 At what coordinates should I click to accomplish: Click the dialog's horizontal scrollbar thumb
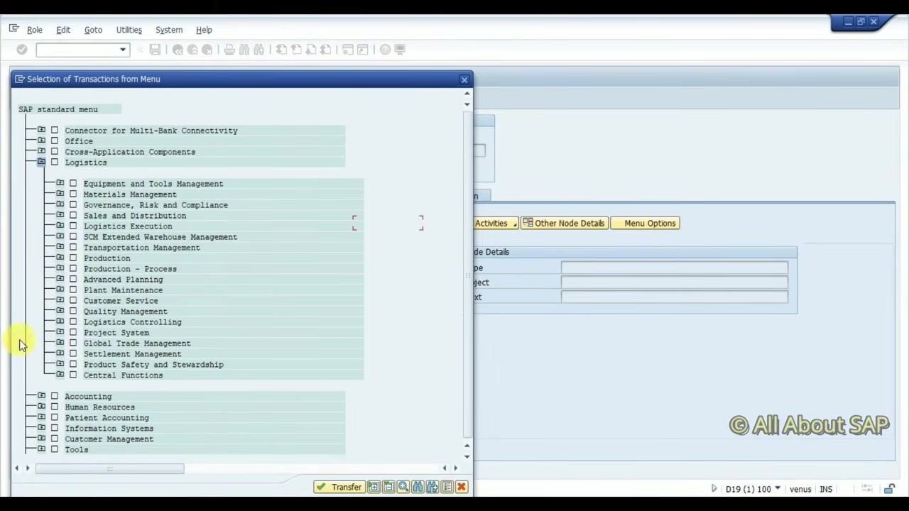point(109,468)
